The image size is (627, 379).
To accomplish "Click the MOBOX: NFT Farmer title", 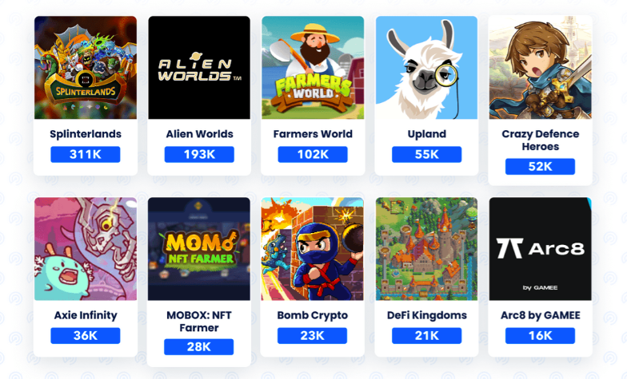I will tap(199, 321).
